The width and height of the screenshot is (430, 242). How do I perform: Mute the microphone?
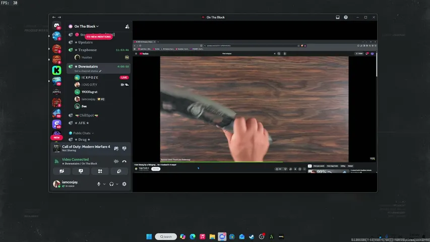click(x=99, y=184)
